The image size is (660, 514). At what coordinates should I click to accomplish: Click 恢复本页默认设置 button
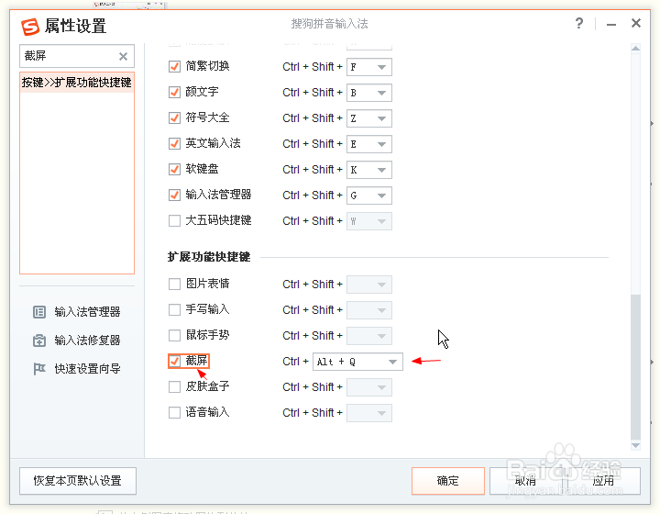click(x=78, y=481)
